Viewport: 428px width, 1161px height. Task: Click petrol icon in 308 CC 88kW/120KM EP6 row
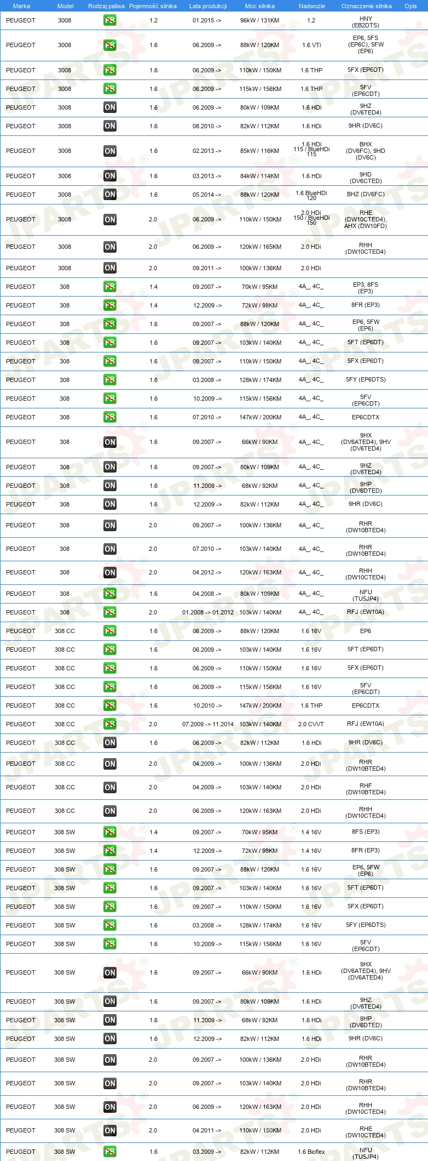[109, 631]
